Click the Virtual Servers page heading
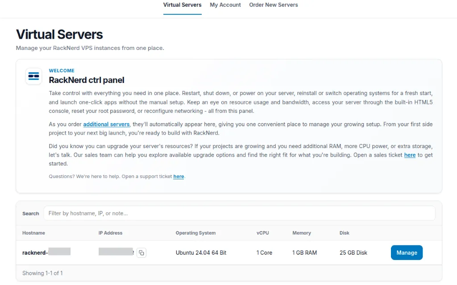 click(x=59, y=34)
